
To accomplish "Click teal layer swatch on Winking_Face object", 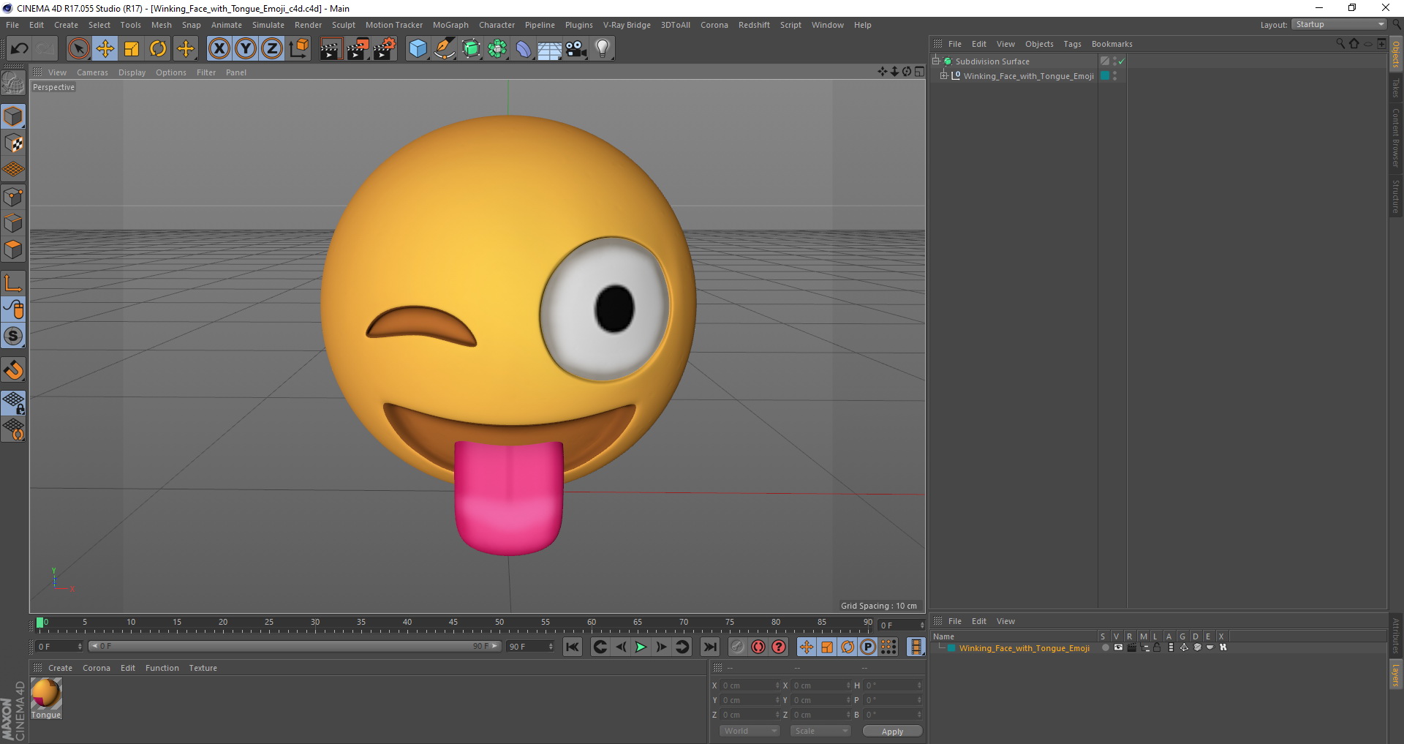I will (1105, 76).
